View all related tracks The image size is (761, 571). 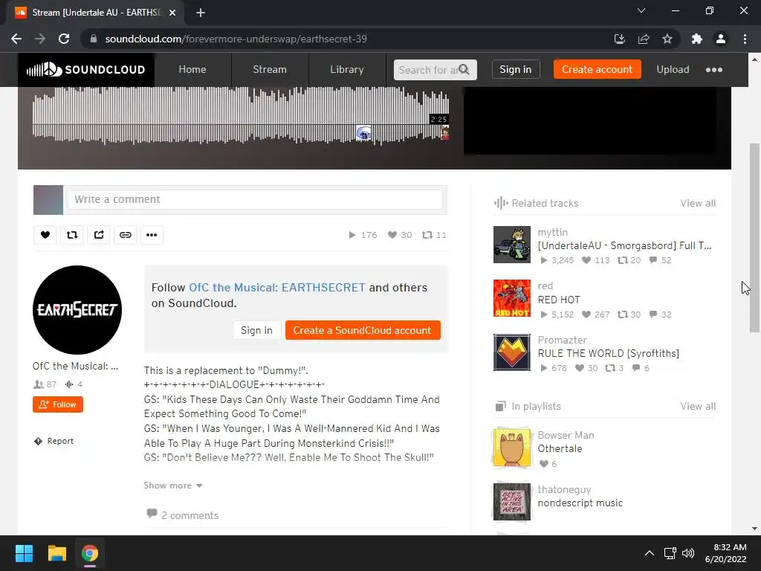[x=697, y=204]
